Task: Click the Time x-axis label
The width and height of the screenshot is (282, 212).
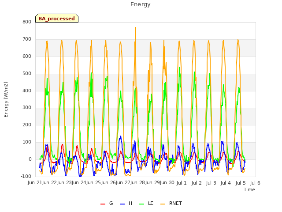Action: coord(249,189)
